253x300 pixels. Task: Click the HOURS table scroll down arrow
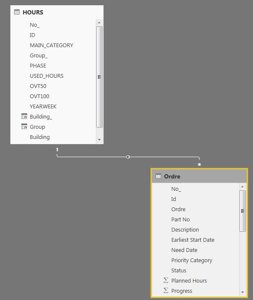pyautogui.click(x=99, y=140)
